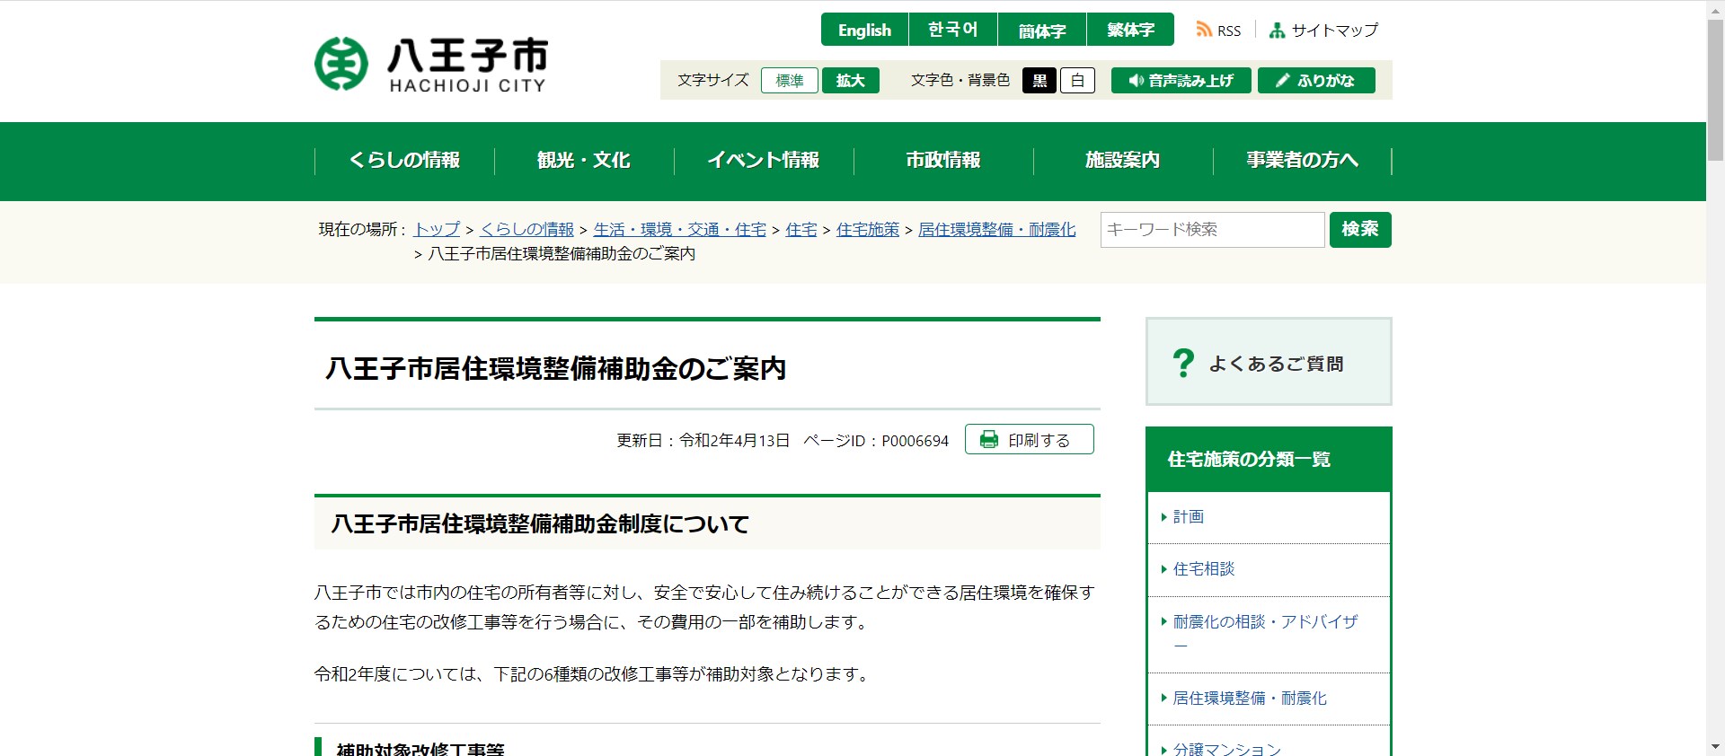Switch language to English
The width and height of the screenshot is (1725, 756).
[864, 30]
